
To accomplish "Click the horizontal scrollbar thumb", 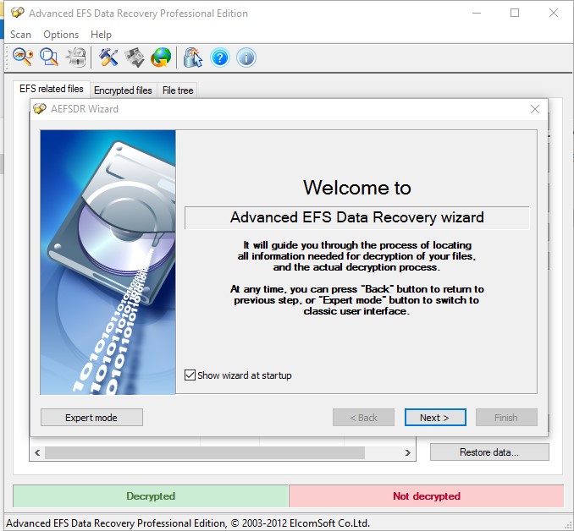I will coord(205,452).
